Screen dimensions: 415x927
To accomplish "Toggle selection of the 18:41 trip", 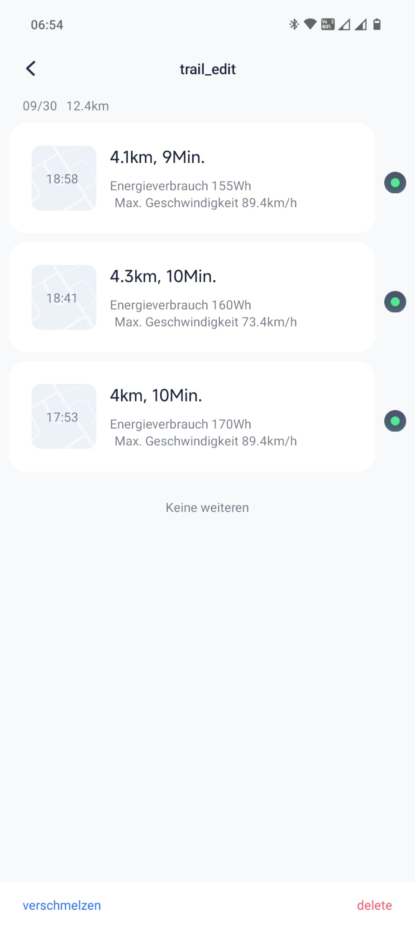I will 395,302.
